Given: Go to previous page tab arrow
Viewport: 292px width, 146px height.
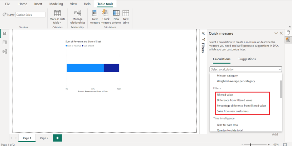Looking at the screenshot, I should point(11,138).
